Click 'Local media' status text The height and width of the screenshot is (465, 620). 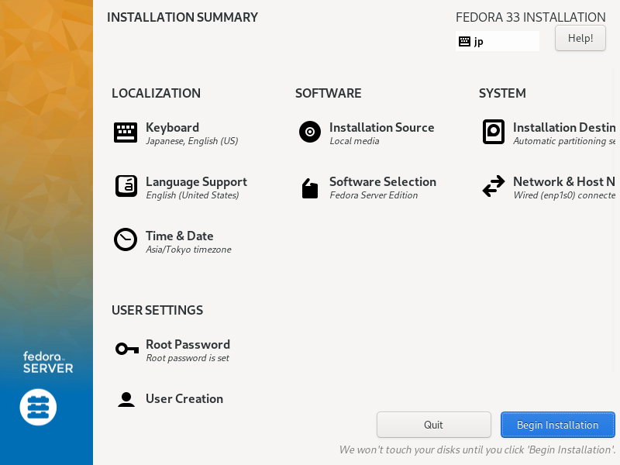coord(354,141)
